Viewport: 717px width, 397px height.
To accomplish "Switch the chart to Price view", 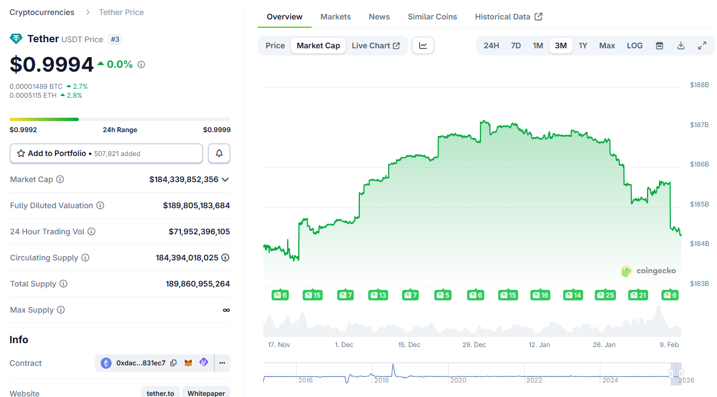I will point(275,46).
